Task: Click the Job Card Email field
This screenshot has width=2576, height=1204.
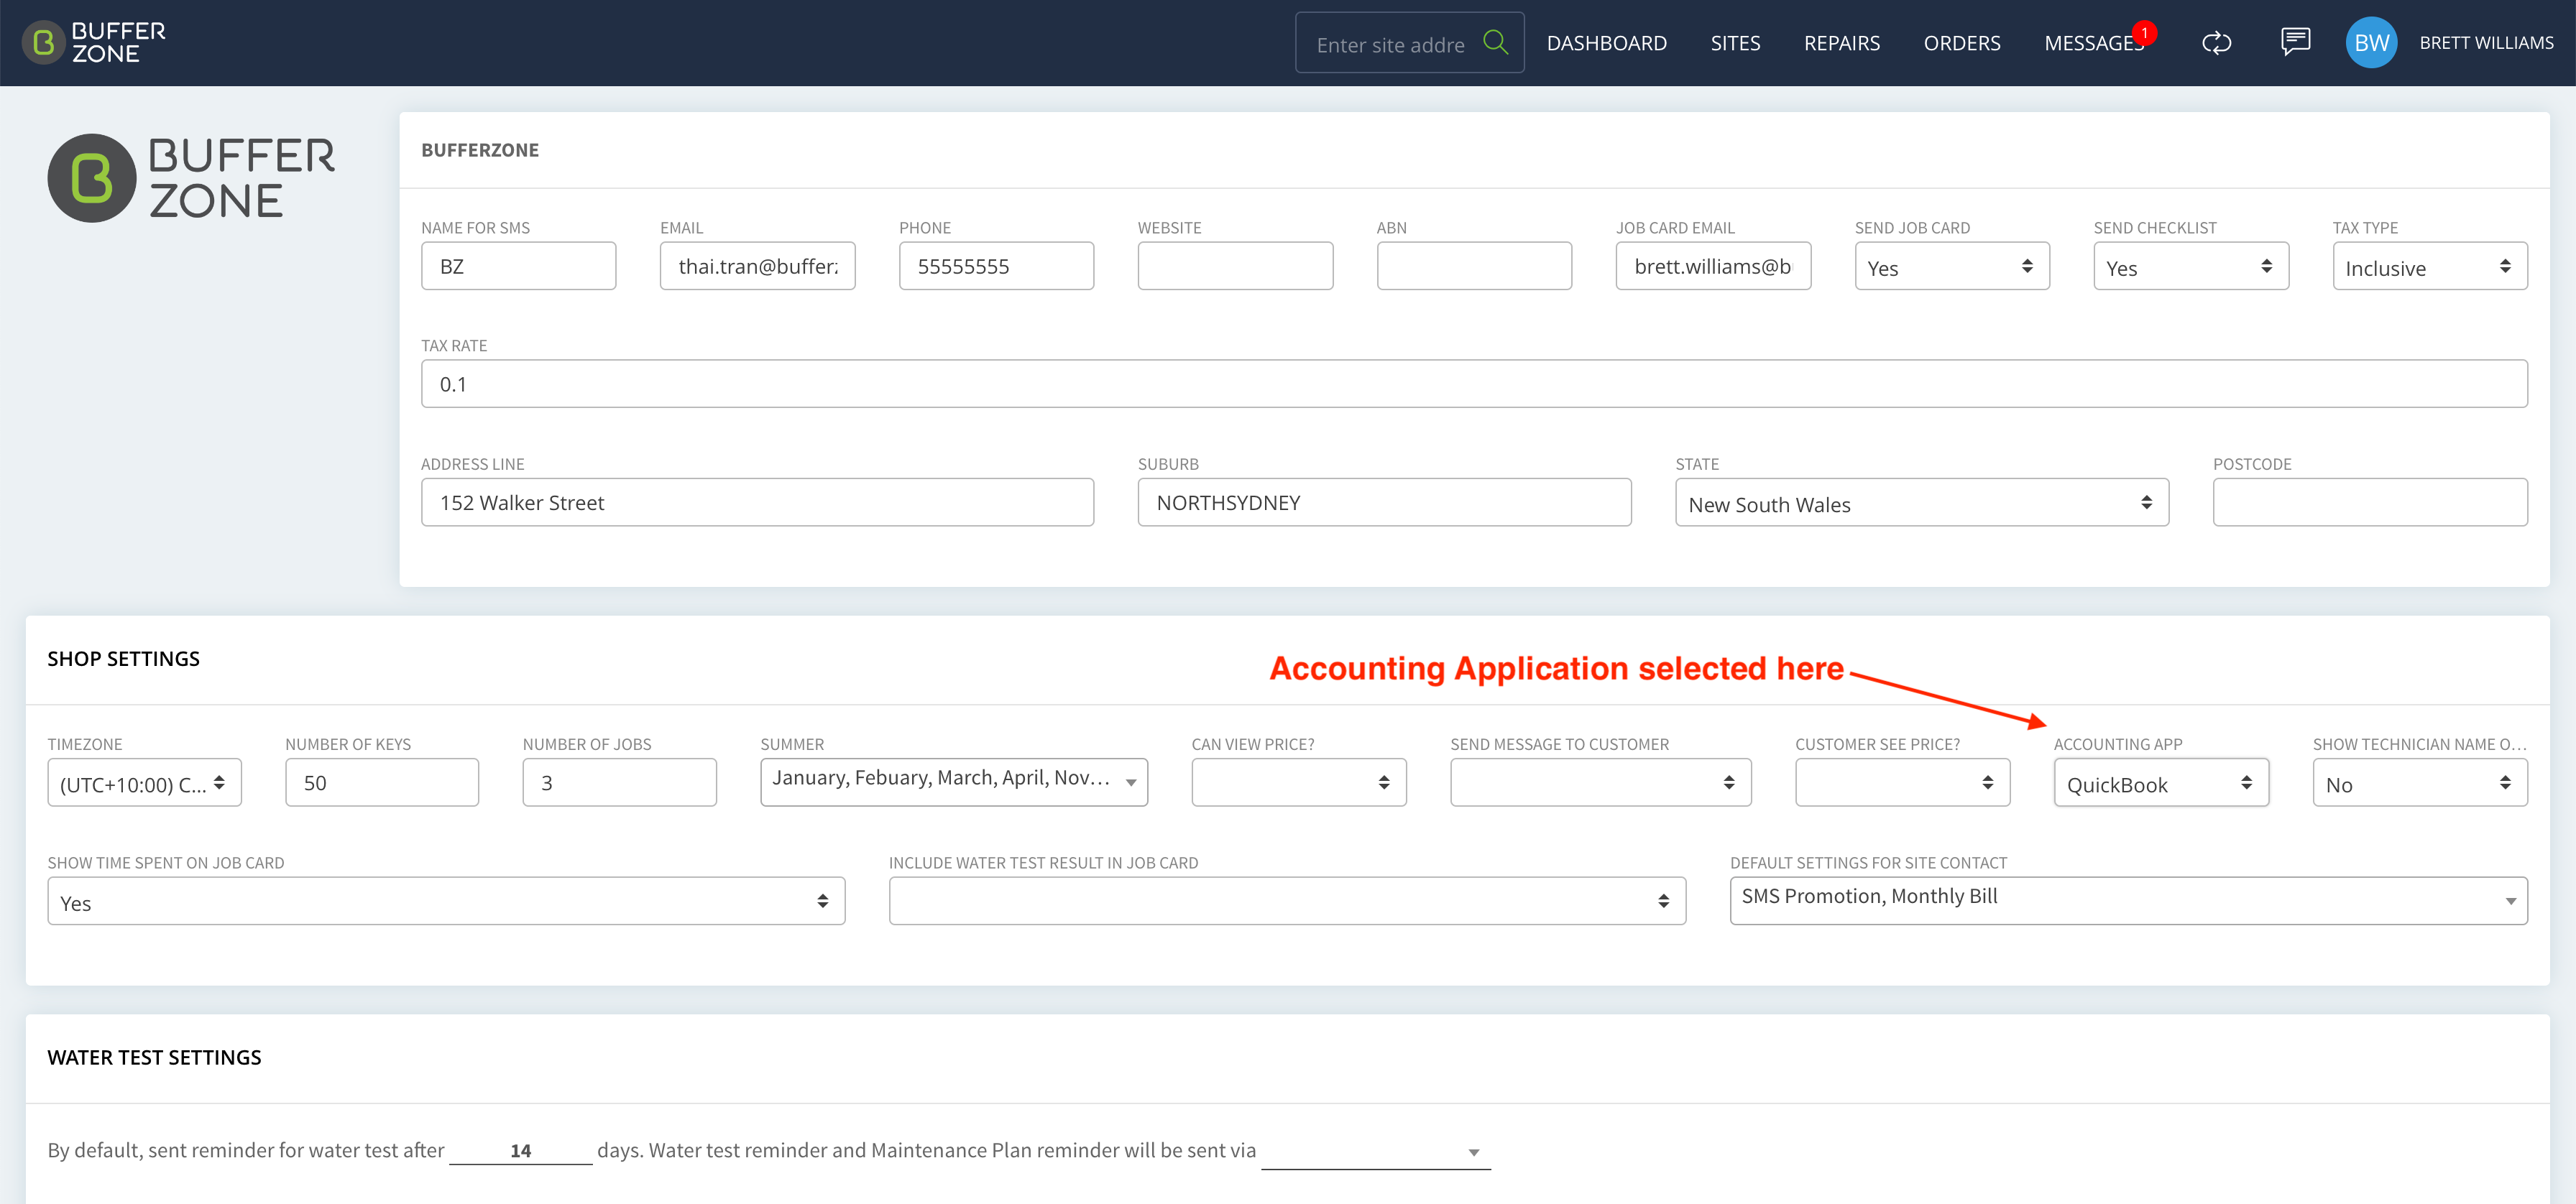Action: pos(1713,266)
